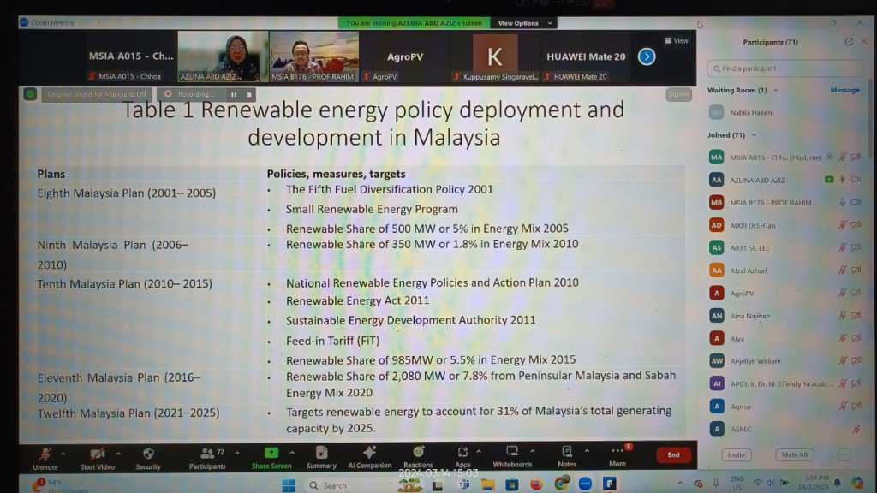The image size is (877, 493).
Task: Open the More menu in toolbar
Action: 617,452
